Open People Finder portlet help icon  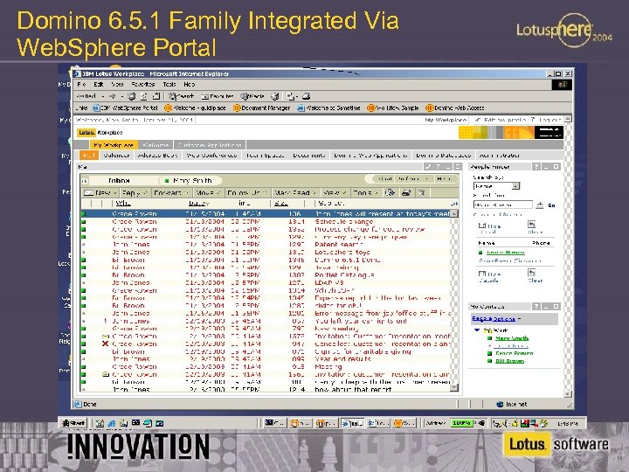[536, 167]
